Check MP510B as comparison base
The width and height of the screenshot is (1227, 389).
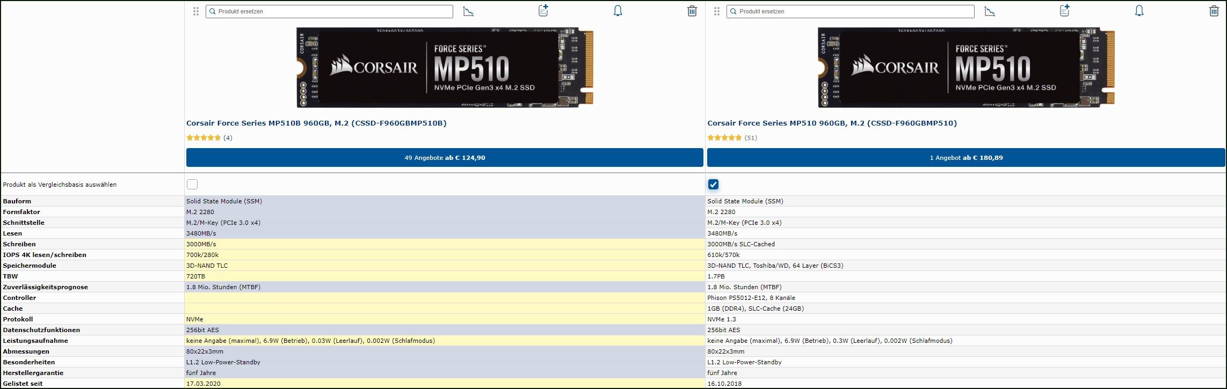tap(192, 185)
